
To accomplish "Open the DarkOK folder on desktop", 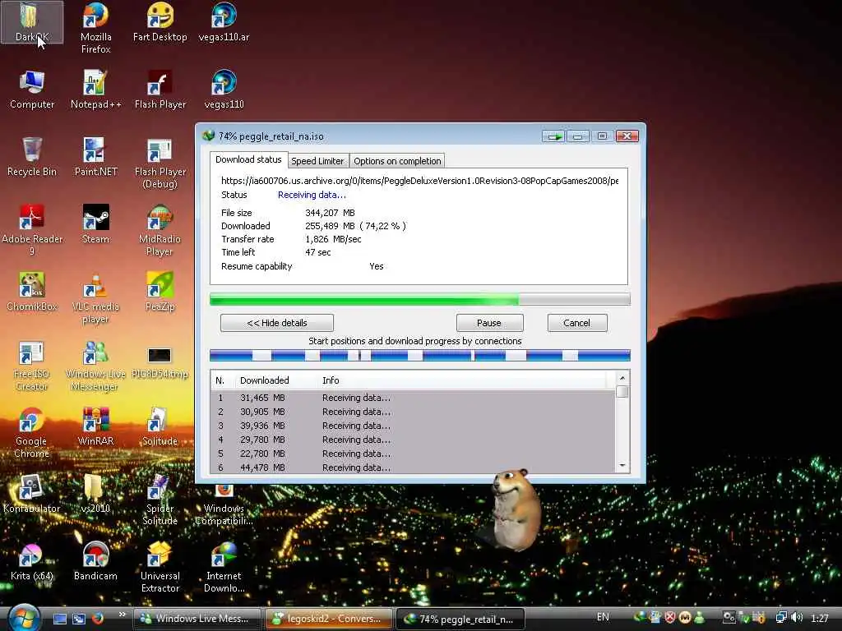I will [32, 22].
